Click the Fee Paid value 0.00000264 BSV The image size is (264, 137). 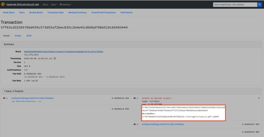pyautogui.click(x=33, y=74)
